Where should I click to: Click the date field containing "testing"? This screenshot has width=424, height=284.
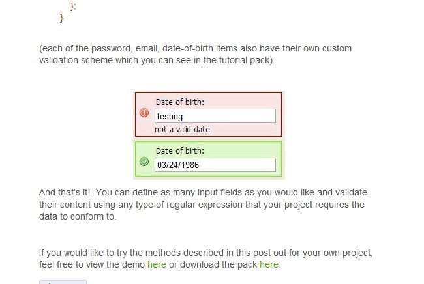(x=215, y=116)
